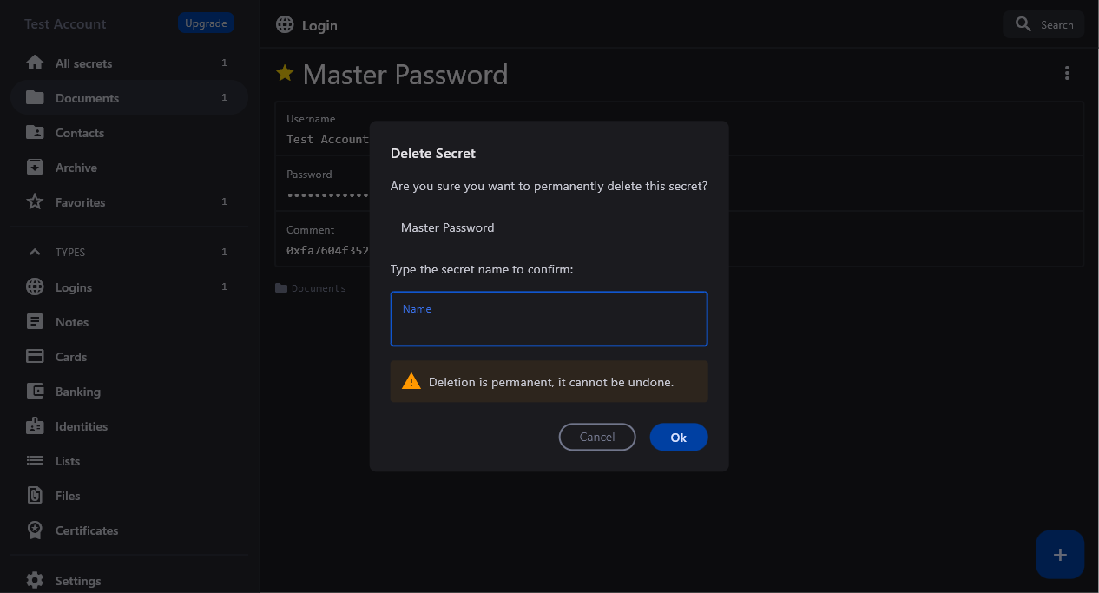
Task: Open the three-dot more options menu
Action: click(x=1067, y=74)
